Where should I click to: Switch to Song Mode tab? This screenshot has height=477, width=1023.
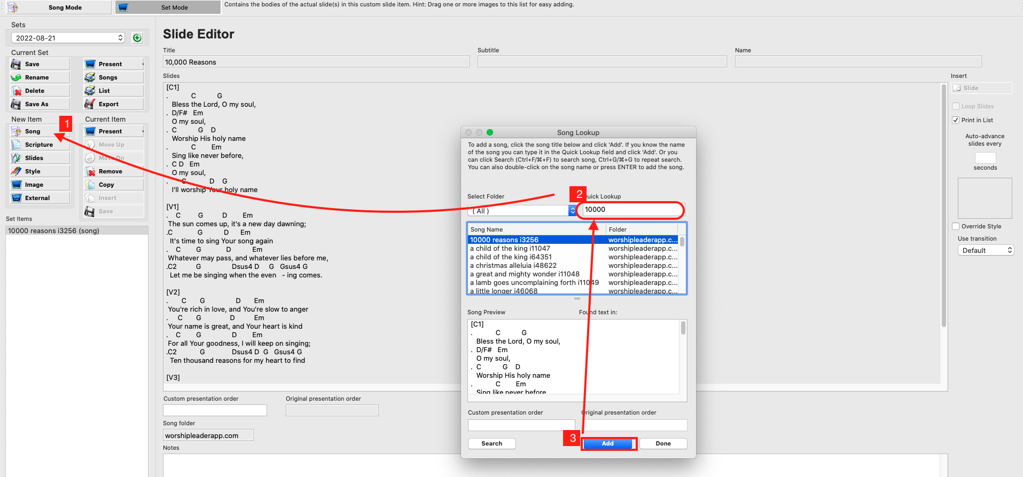[x=59, y=7]
